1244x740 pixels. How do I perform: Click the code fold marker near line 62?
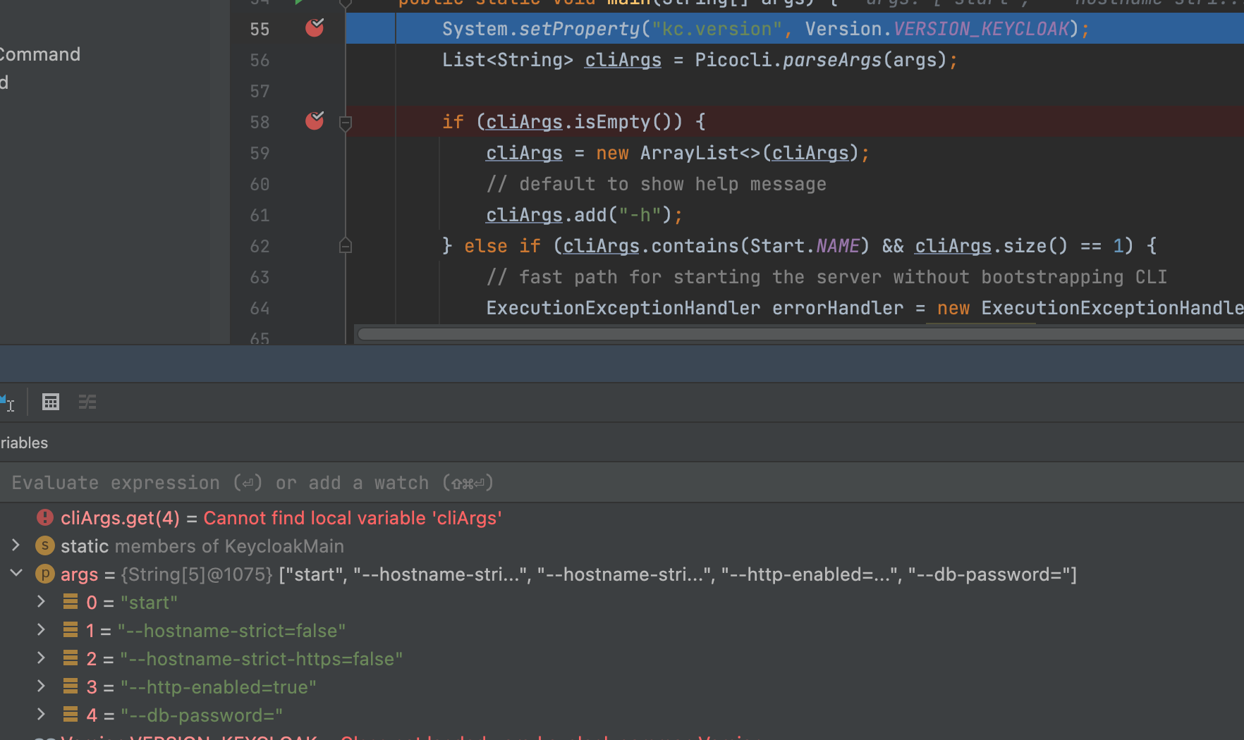pos(345,245)
